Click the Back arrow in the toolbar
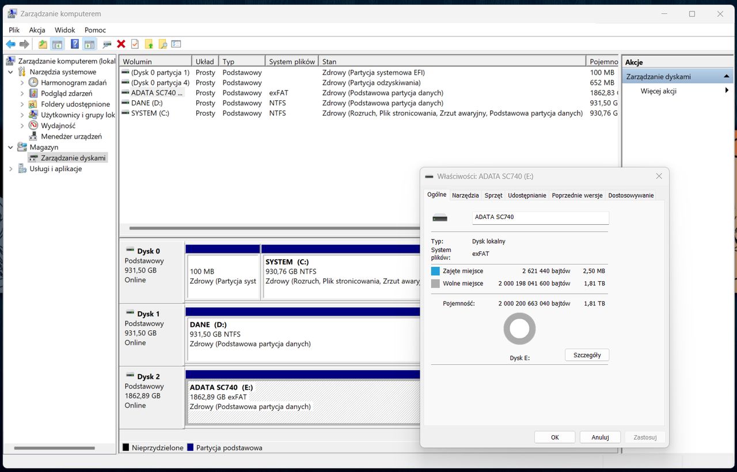Image resolution: width=737 pixels, height=472 pixels. point(10,44)
